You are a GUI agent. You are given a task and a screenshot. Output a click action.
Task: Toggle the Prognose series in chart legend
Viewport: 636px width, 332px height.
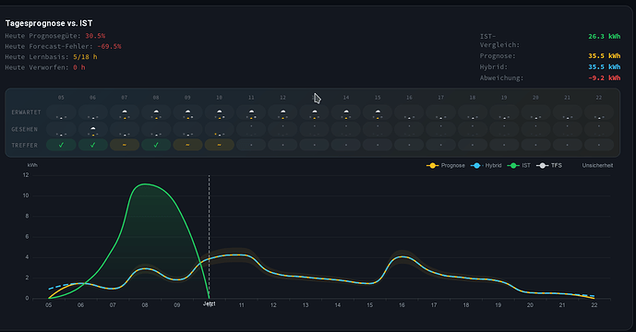446,165
